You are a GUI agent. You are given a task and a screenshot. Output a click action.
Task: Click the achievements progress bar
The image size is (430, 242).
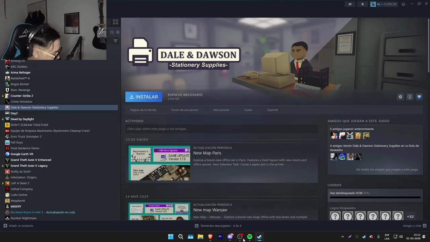click(x=375, y=198)
